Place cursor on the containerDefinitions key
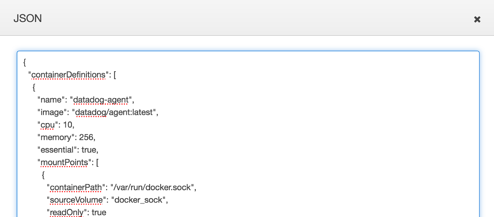This screenshot has width=494, height=217. (68, 75)
